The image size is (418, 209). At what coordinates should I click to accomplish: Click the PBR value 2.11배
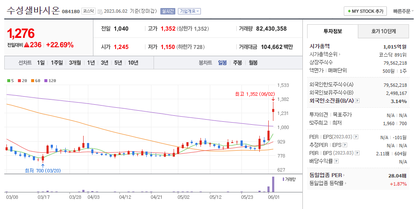pyautogui.click(x=383, y=154)
